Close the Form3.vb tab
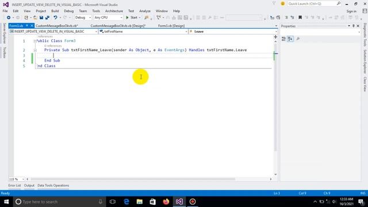The height and width of the screenshot is (207, 368). pyautogui.click(x=32, y=25)
